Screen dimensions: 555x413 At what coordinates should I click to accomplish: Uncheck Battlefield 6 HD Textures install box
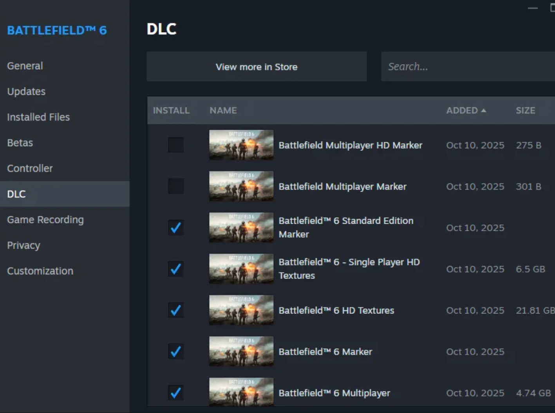click(x=175, y=310)
